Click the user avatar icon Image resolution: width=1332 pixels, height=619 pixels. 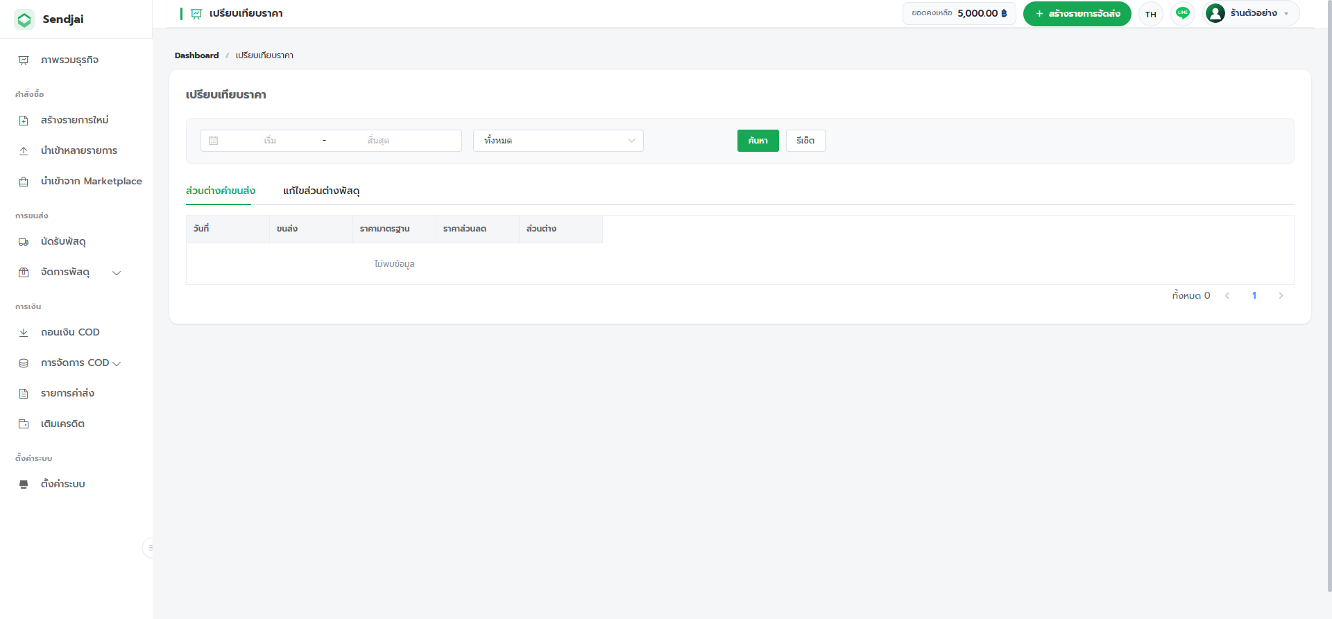click(x=1215, y=13)
